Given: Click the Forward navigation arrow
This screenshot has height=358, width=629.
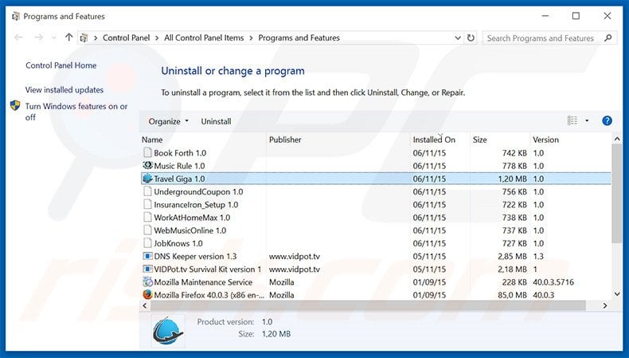Looking at the screenshot, I should pyautogui.click(x=38, y=37).
